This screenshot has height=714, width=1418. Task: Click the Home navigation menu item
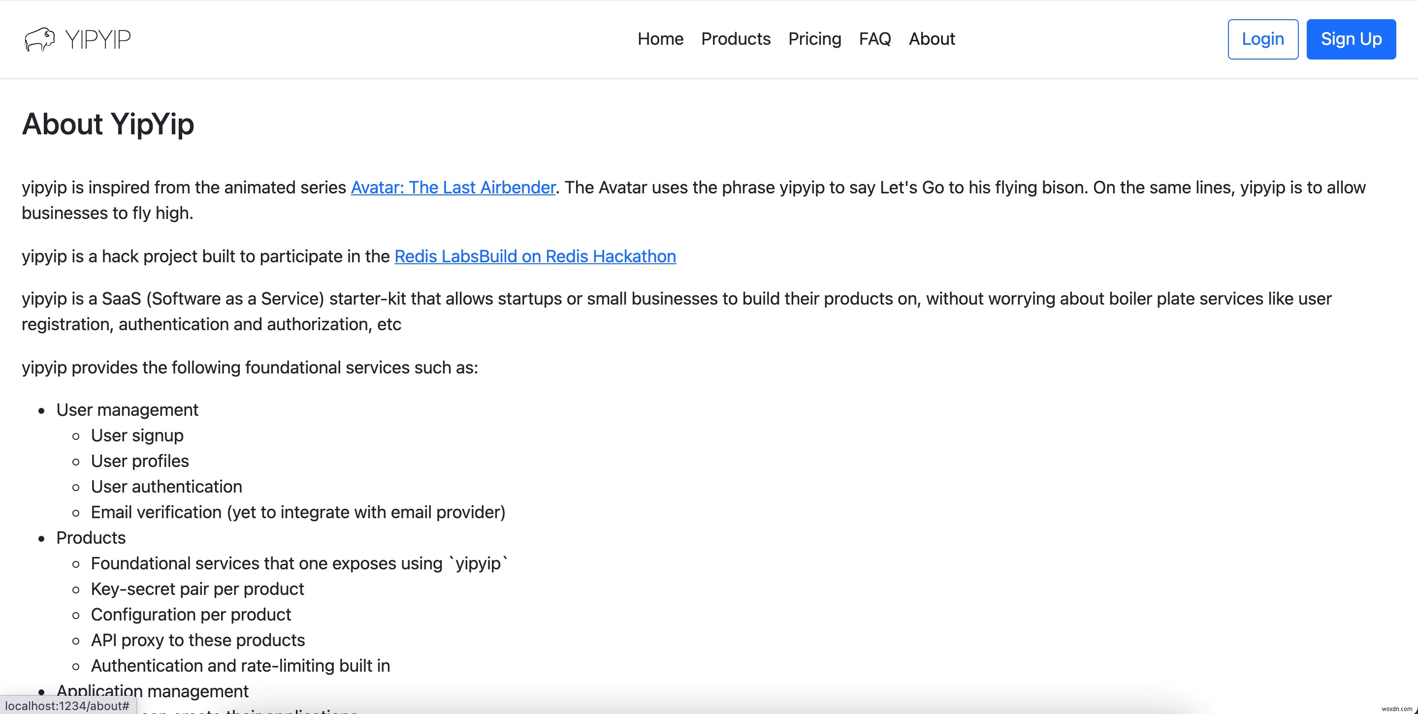coord(660,38)
